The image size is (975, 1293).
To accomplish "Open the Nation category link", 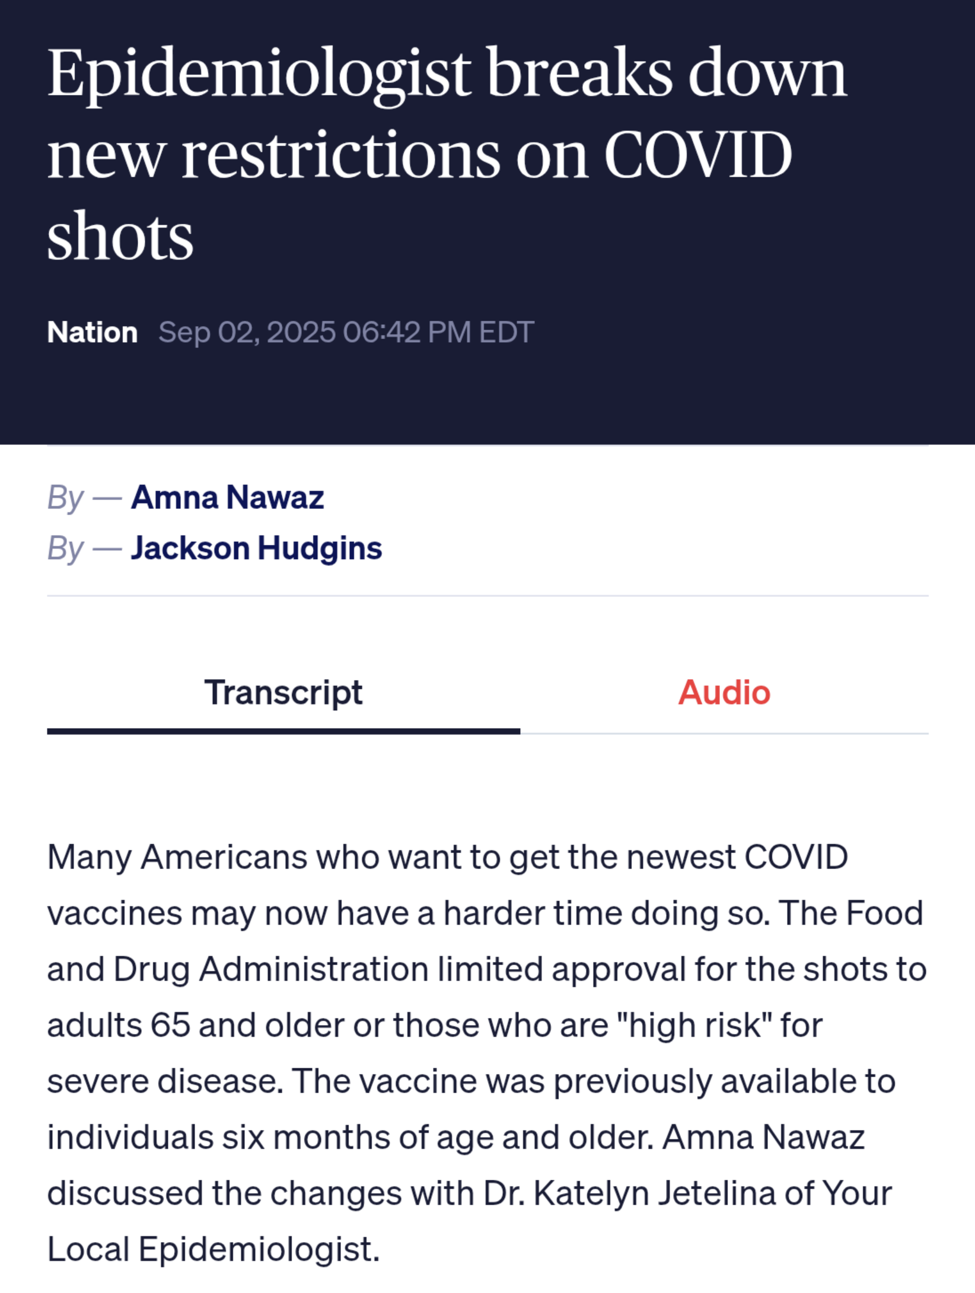I will (x=93, y=332).
